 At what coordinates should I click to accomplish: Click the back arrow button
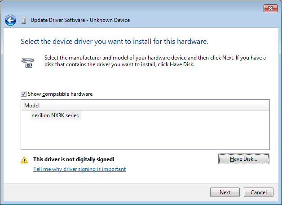tap(11, 20)
